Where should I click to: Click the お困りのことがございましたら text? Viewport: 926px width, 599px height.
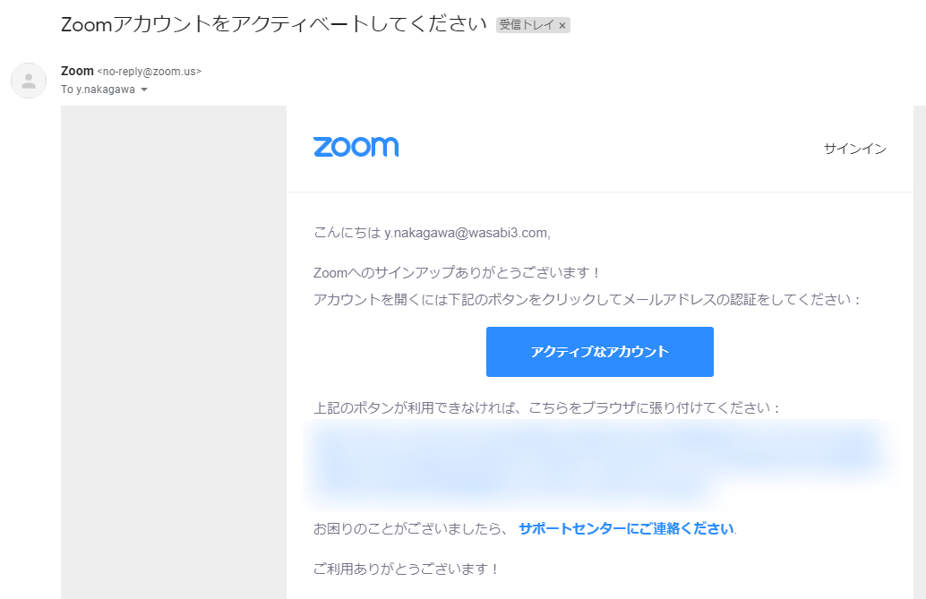[x=410, y=528]
